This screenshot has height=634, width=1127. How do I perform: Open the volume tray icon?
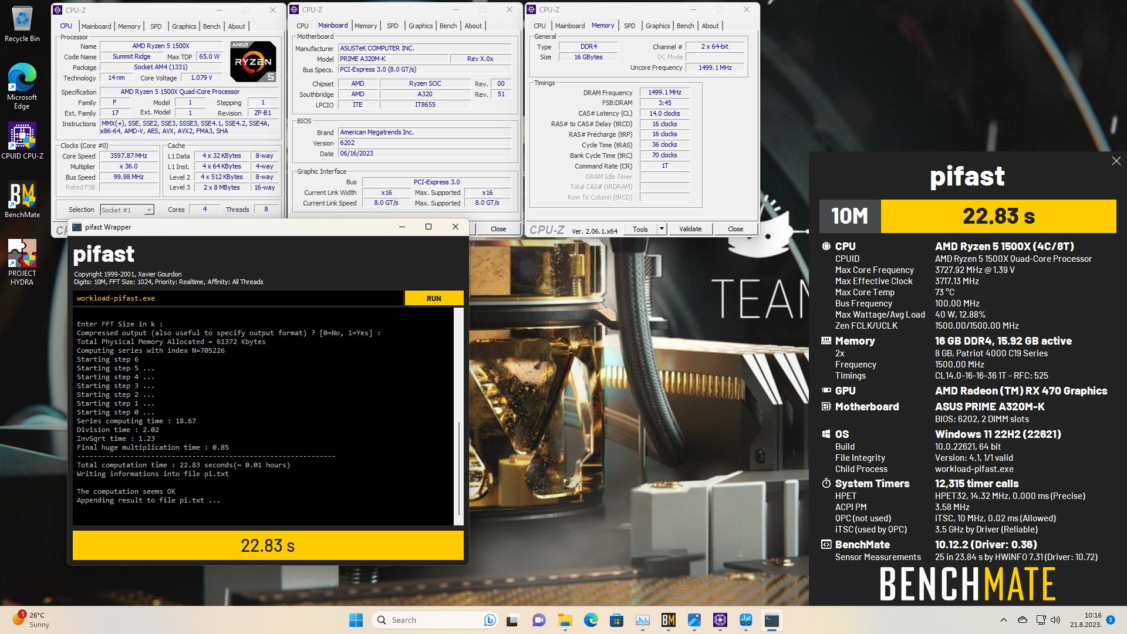point(1055,620)
